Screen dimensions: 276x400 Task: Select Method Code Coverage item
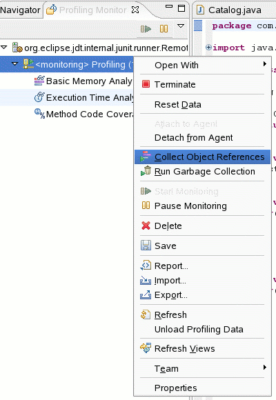83,114
